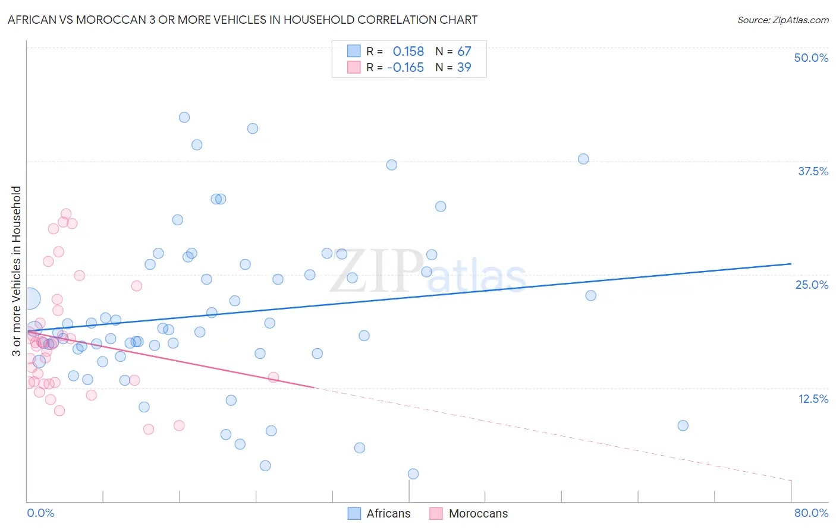Select the 37.5% y-axis label

pos(813,171)
